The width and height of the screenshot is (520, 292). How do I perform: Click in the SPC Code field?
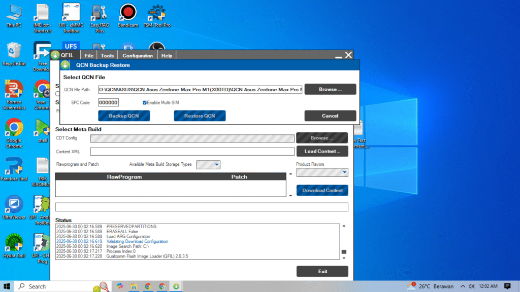tap(109, 102)
